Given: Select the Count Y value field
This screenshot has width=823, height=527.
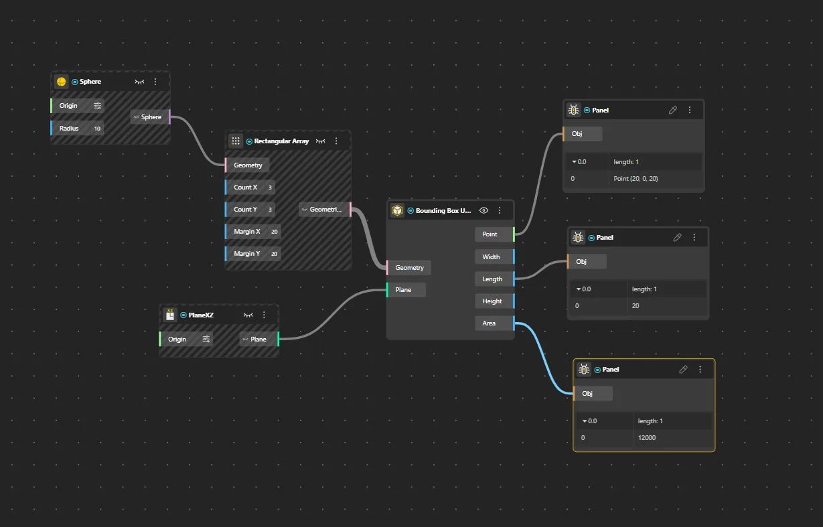Looking at the screenshot, I should coord(270,210).
